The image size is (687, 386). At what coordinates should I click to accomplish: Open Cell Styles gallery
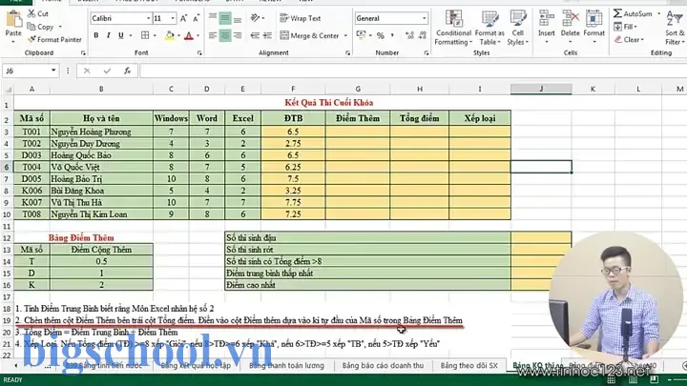(x=518, y=28)
